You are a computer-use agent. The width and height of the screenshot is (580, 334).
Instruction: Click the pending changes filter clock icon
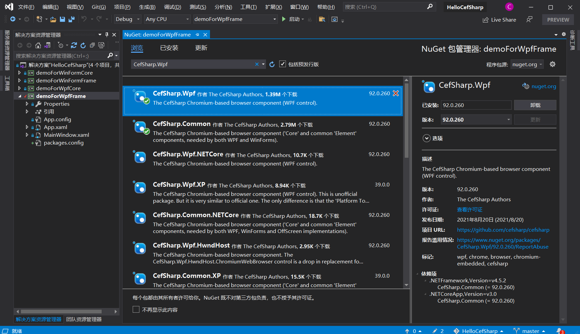[61, 45]
